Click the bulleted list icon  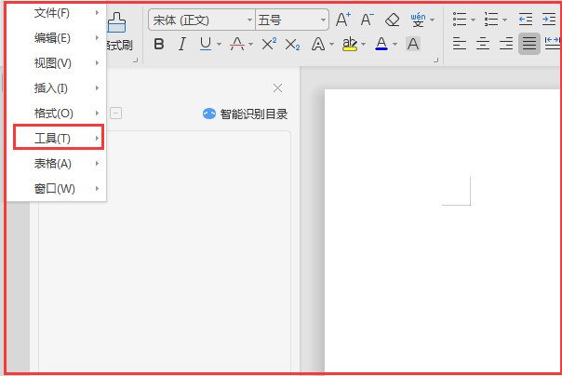460,20
